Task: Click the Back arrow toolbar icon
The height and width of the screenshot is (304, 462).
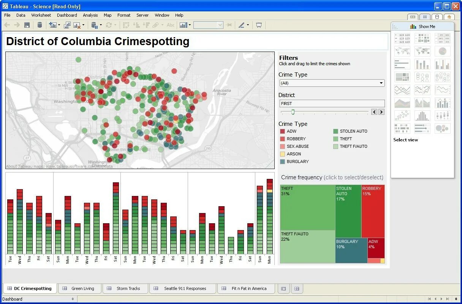Action: (x=7, y=25)
